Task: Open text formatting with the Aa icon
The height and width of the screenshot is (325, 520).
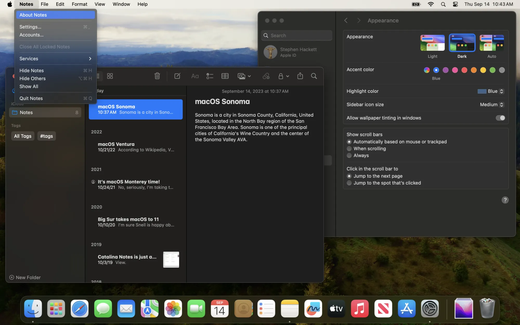Action: tap(194, 76)
